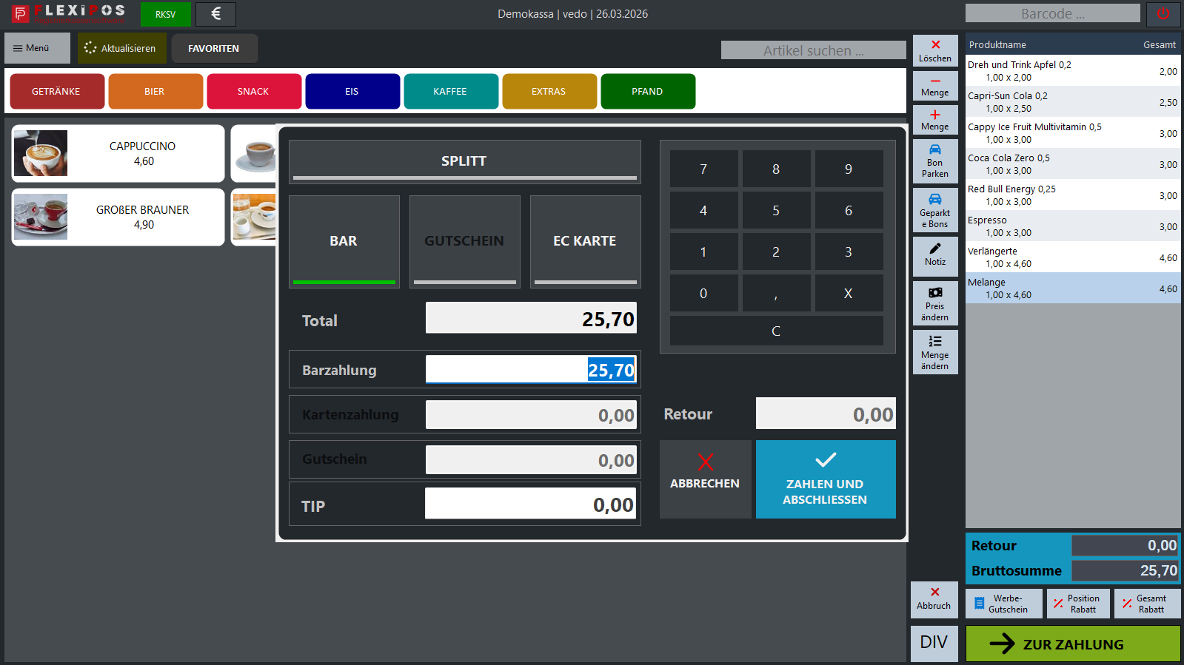Image resolution: width=1184 pixels, height=665 pixels.
Task: Switch to the GETRÄNKE category tab
Action: pyautogui.click(x=56, y=92)
